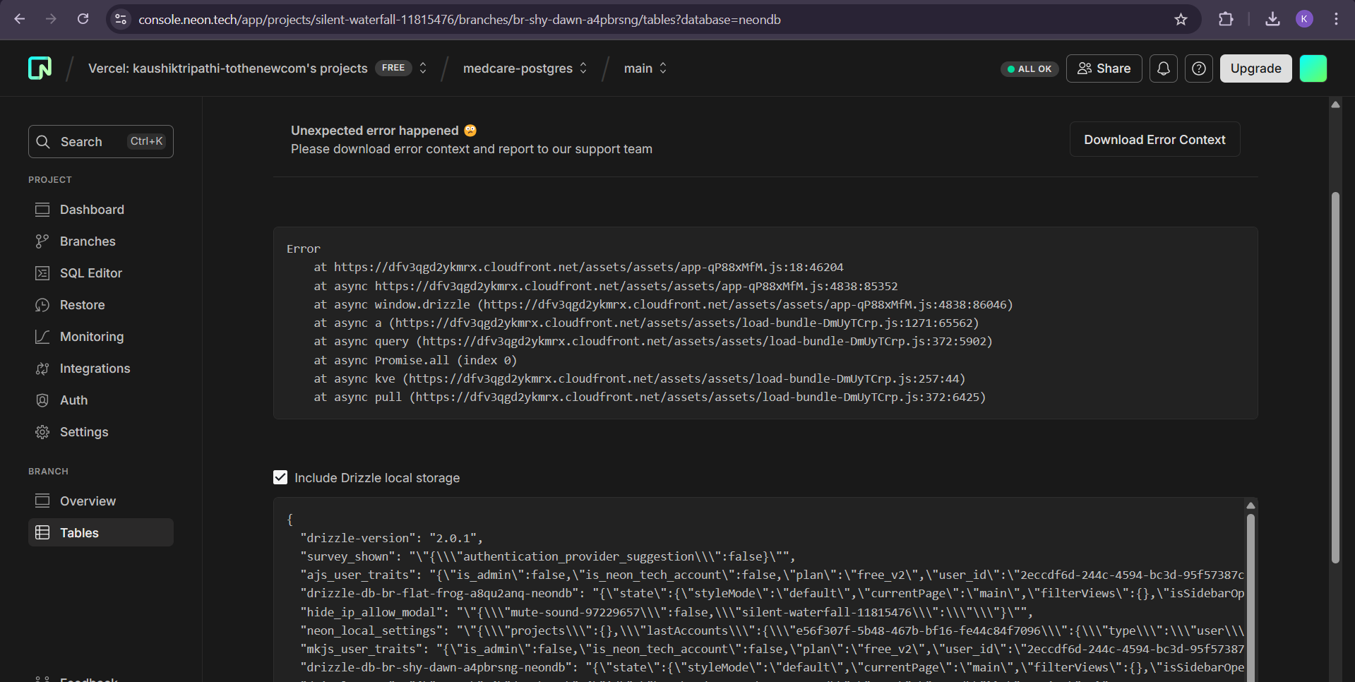Screen dimensions: 1355x682
Task: Expand the organization switcher chevron
Action: pos(423,68)
